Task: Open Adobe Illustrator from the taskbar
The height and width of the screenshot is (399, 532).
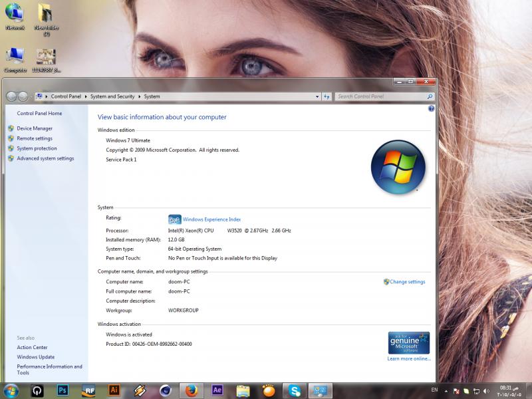Action: 114,390
